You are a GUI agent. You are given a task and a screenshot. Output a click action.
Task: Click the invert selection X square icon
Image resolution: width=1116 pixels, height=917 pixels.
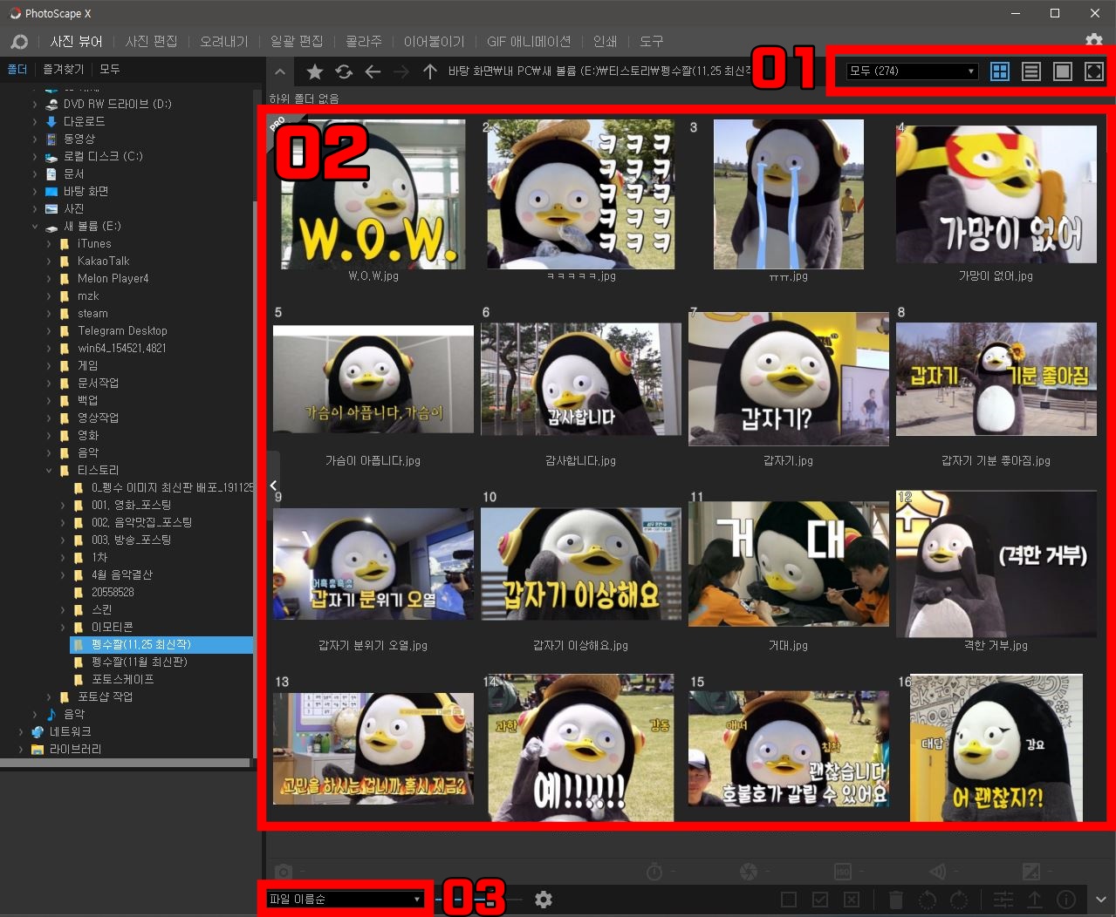click(x=852, y=900)
